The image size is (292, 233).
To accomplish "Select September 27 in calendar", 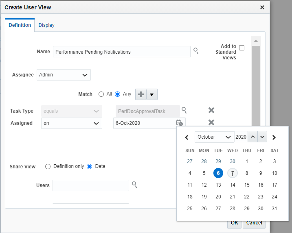I will point(190,161).
